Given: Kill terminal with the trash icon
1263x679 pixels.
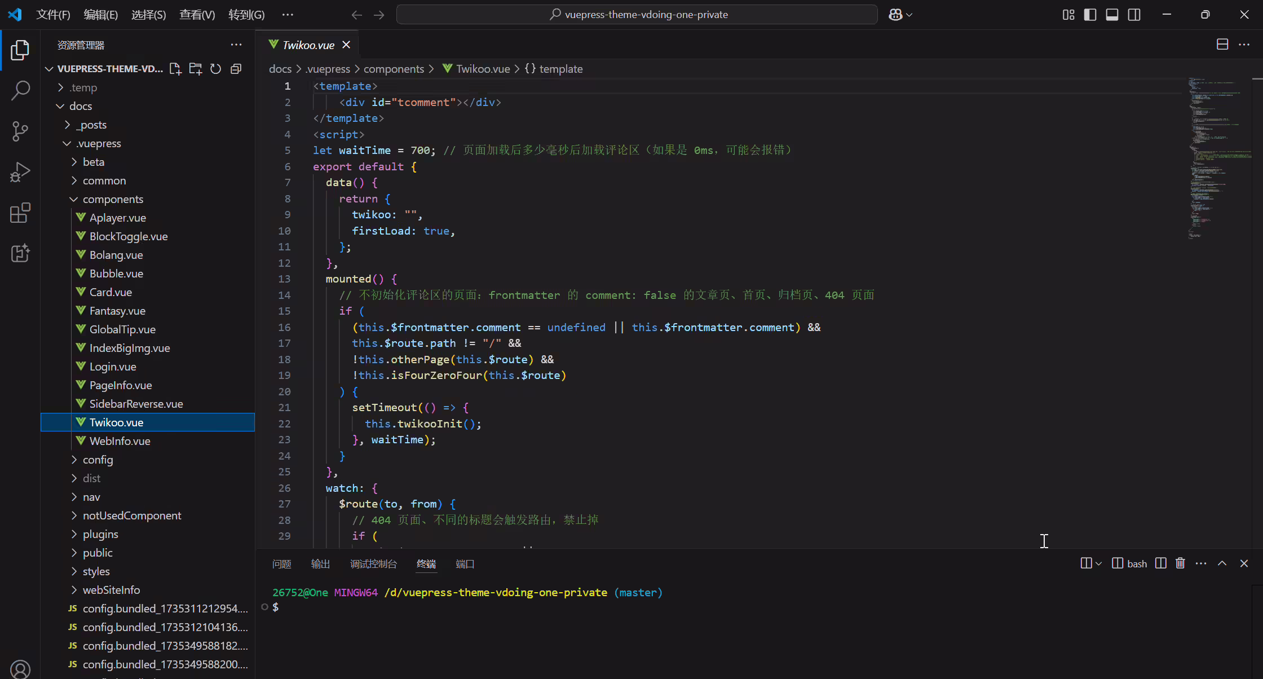Looking at the screenshot, I should coord(1180,563).
